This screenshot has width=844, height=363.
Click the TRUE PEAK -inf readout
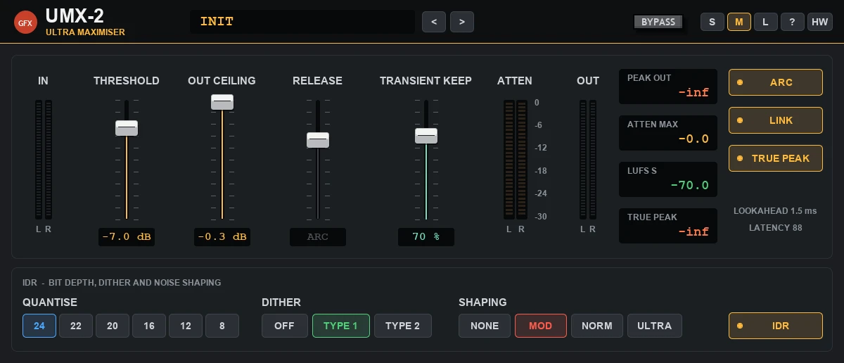click(x=668, y=226)
